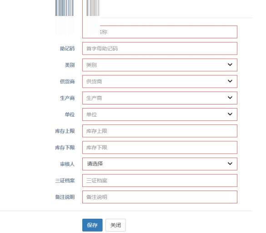Screen dimensions: 266x233
Task: Open the 审核人 请选择 dropdown
Action: [x=160, y=164]
